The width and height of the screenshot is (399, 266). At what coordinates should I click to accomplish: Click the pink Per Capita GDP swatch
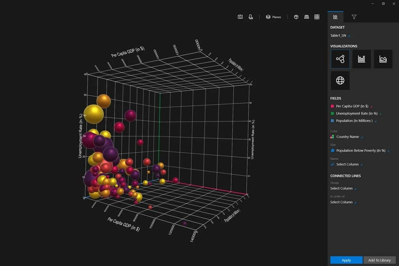(332, 106)
